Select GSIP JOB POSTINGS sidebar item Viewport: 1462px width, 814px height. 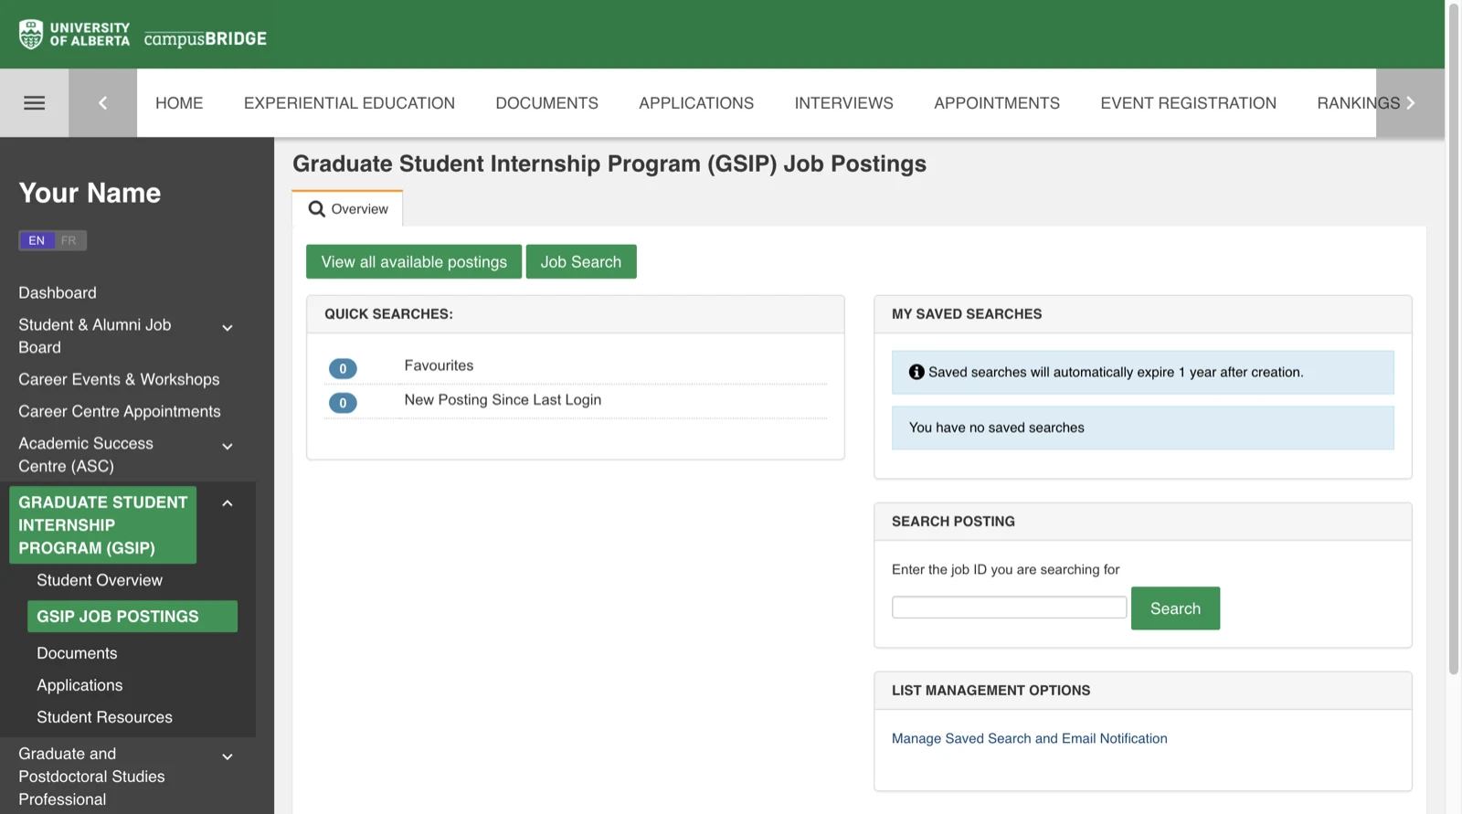pos(132,617)
